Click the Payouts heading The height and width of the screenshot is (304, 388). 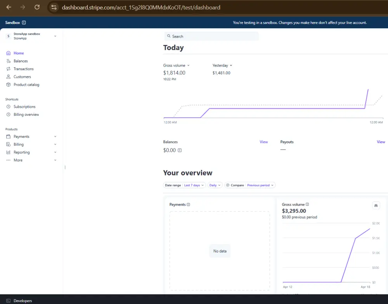pyautogui.click(x=287, y=142)
